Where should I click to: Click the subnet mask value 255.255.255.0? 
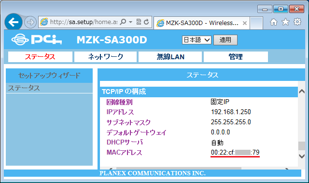click(x=231, y=122)
